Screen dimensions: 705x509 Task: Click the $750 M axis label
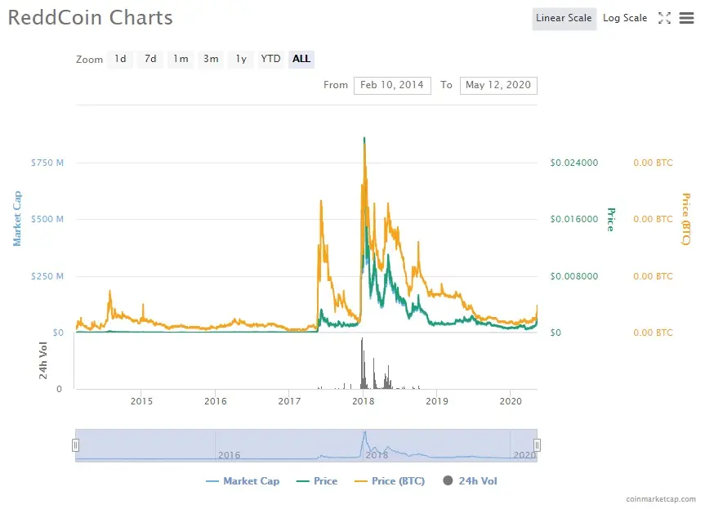tap(47, 163)
